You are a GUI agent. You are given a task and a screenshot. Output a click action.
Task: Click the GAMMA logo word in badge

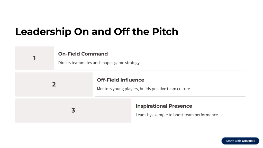(248, 141)
